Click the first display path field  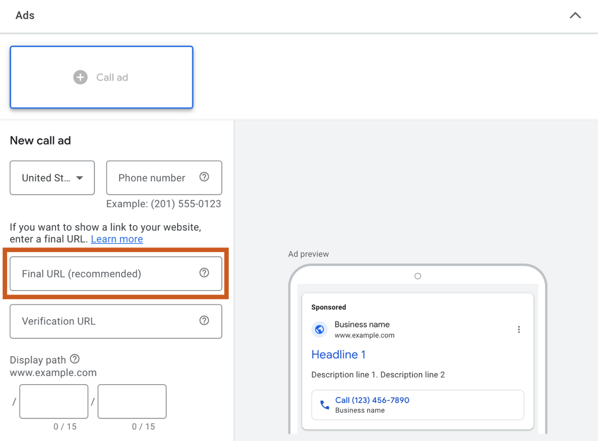(53, 401)
